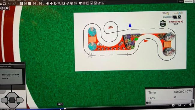Click the EV3 brick center button
The width and height of the screenshot is (195, 110).
click(12, 100)
